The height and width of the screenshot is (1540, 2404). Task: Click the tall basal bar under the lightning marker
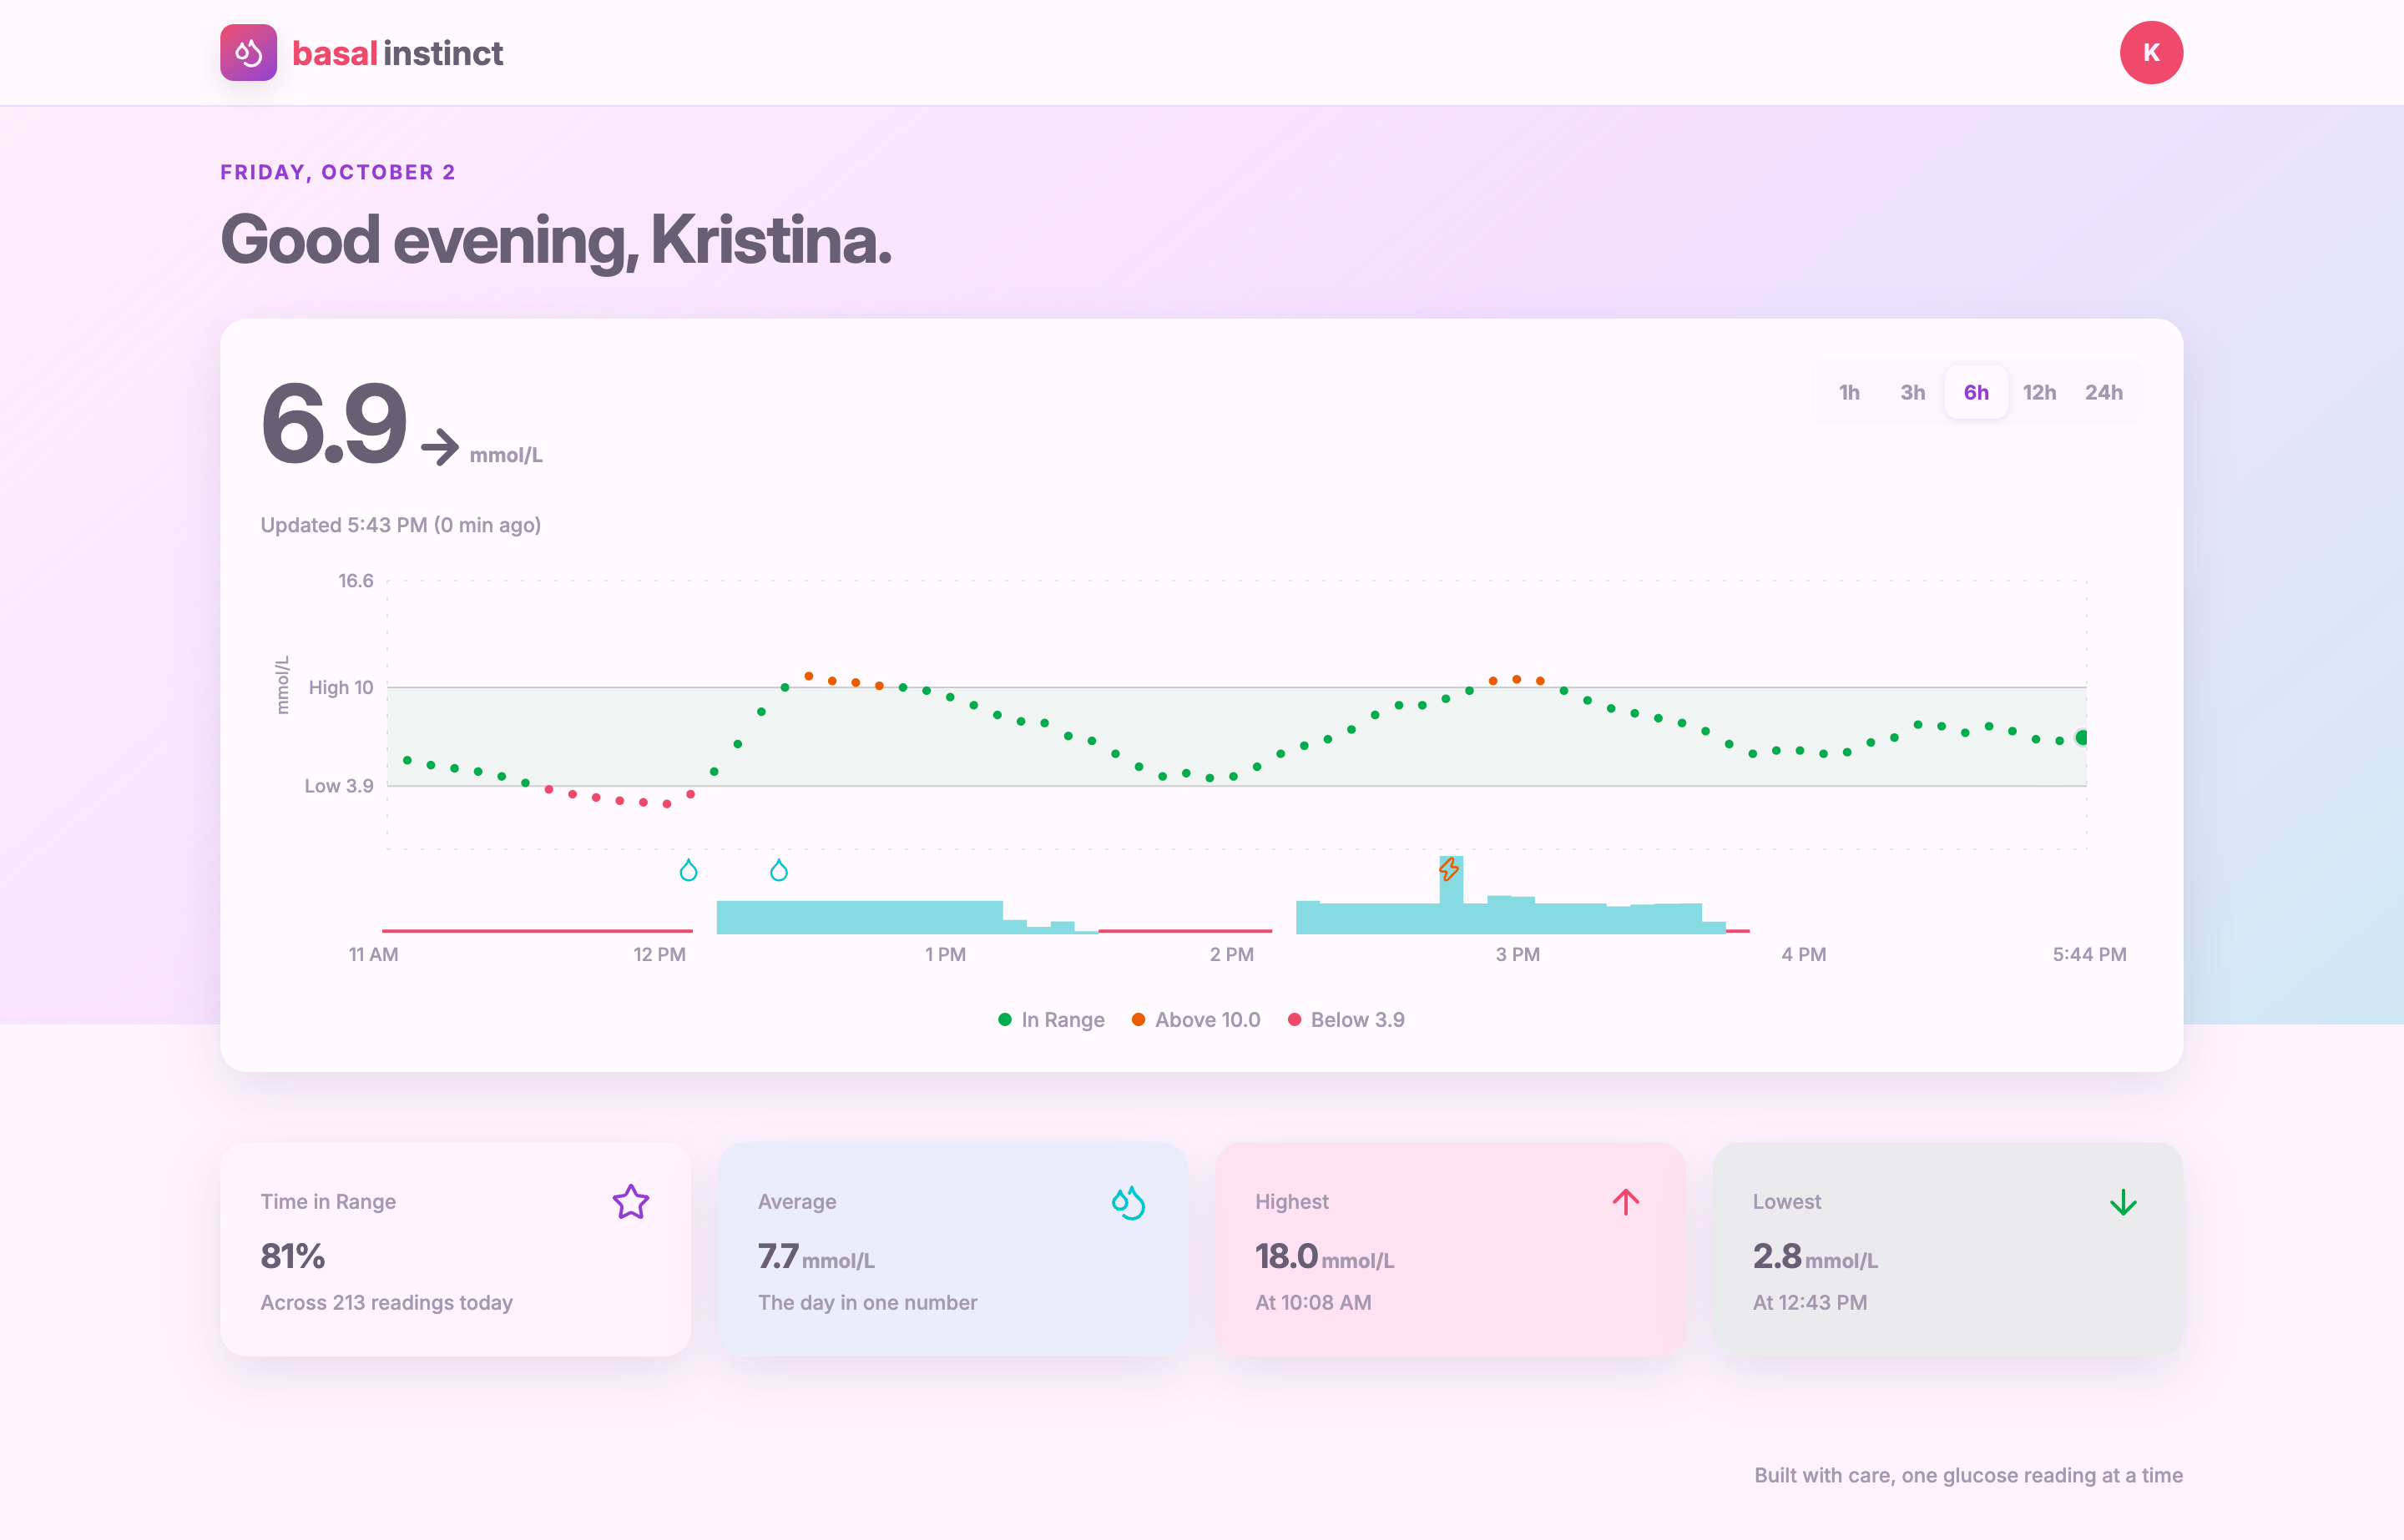[x=1451, y=895]
